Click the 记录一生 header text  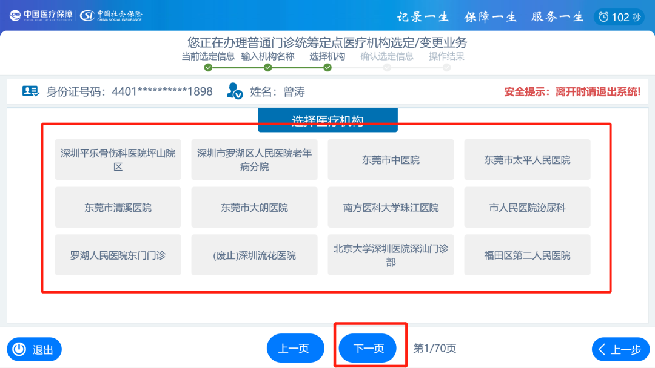point(423,17)
